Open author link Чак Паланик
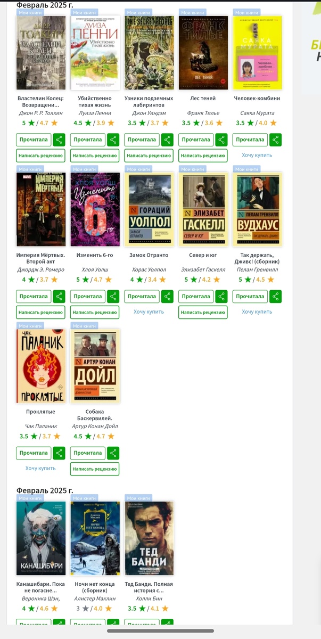Image resolution: width=321 pixels, height=639 pixels. click(x=41, y=426)
